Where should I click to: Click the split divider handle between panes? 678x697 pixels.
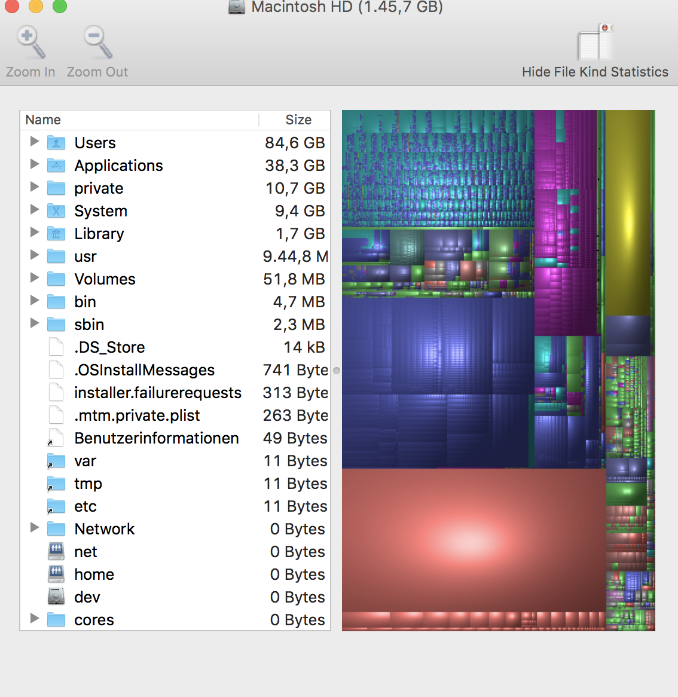[x=337, y=371]
